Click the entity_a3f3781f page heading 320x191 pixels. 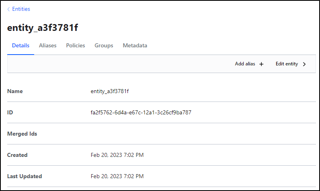point(43,28)
